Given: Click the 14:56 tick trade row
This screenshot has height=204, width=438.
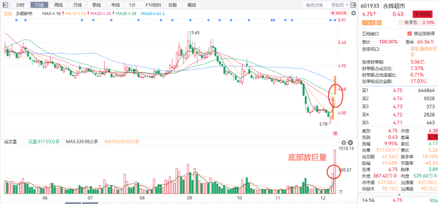Looking at the screenshot, I should [x=398, y=200].
